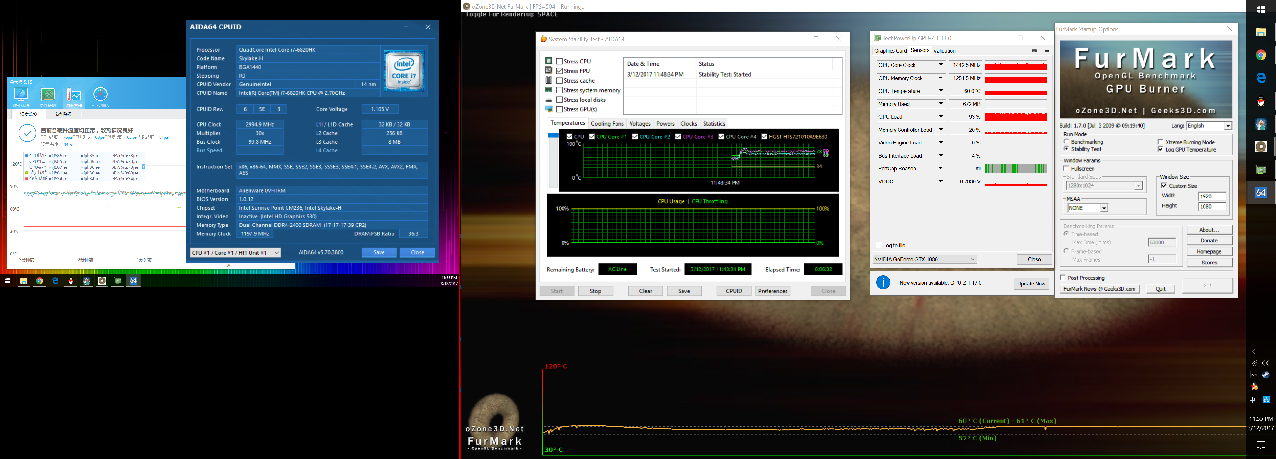This screenshot has width=1276, height=459.
Task: Click Chrome icon in right taskbar
Action: [1261, 55]
